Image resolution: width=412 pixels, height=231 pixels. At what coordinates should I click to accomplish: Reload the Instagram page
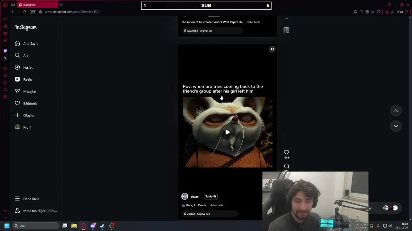(24, 12)
